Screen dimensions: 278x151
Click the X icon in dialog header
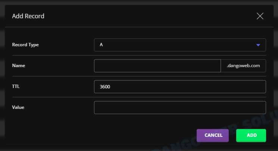[260, 16]
